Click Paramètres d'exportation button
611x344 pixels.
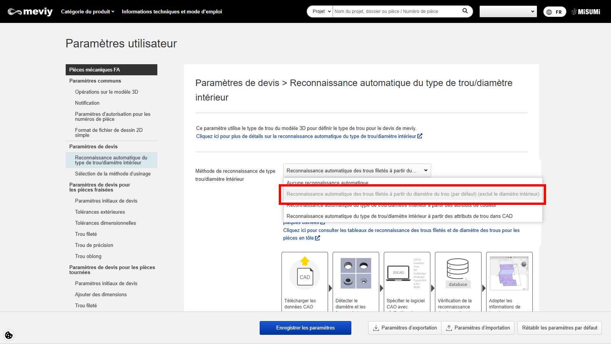(x=405, y=328)
